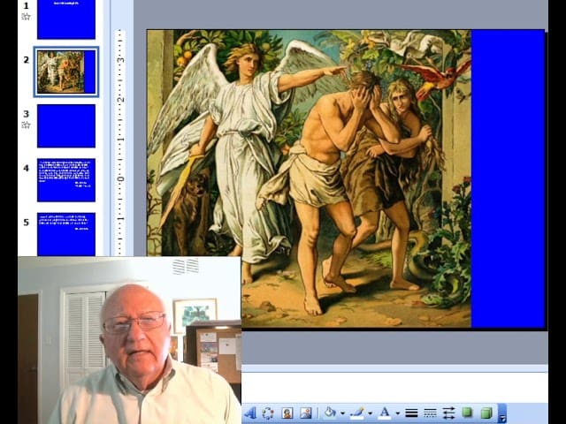Open the 3-D Style options
This screenshot has width=566, height=424.
486,413
